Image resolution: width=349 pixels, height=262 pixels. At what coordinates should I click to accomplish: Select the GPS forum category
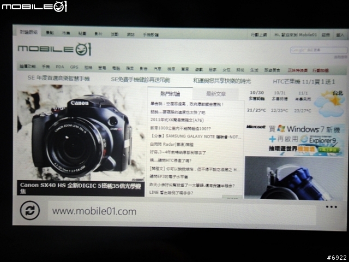74,67
